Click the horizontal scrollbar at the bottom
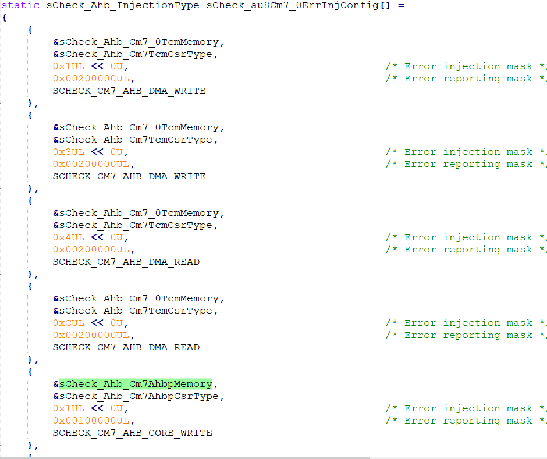Screen dimensions: 547x459 (x=185, y=458)
